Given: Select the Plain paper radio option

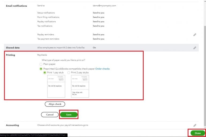Looking at the screenshot, I should (41, 64).
